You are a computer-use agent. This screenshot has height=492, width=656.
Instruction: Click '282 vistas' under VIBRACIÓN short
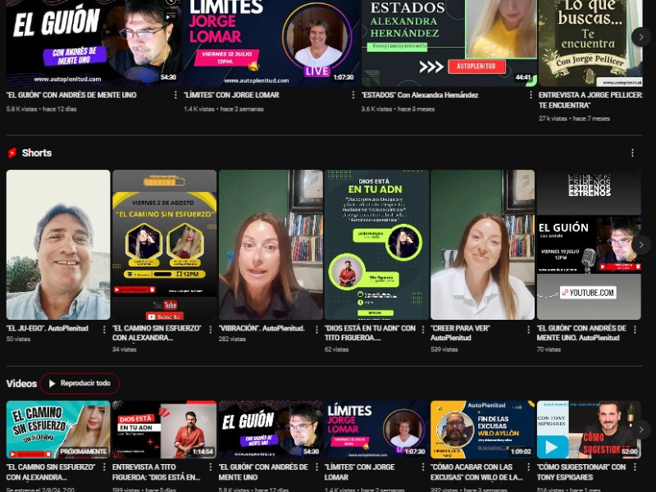tap(232, 339)
